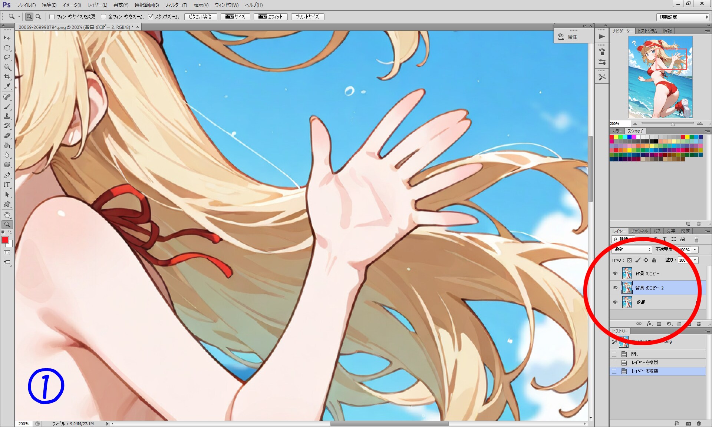Select the Pen tool
The width and height of the screenshot is (712, 427).
click(7, 175)
